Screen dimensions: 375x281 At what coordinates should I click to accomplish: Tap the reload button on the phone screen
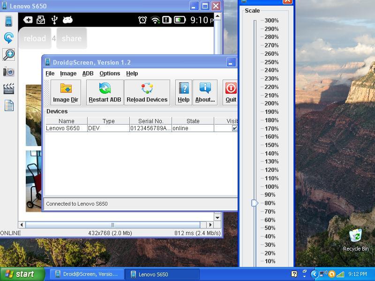click(x=35, y=38)
